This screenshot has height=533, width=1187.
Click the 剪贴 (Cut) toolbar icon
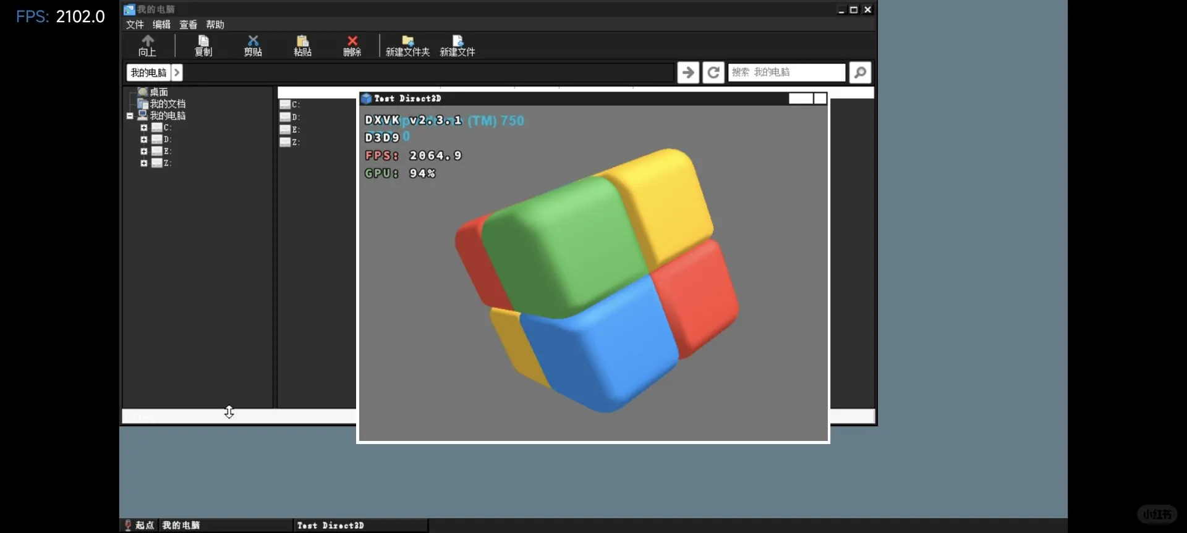click(253, 46)
